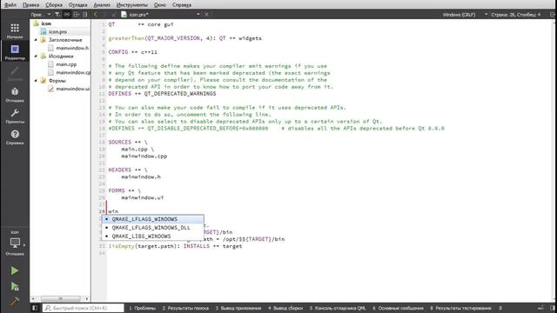Close the icon.pro document with X
The width and height of the screenshot is (557, 313).
point(206,15)
